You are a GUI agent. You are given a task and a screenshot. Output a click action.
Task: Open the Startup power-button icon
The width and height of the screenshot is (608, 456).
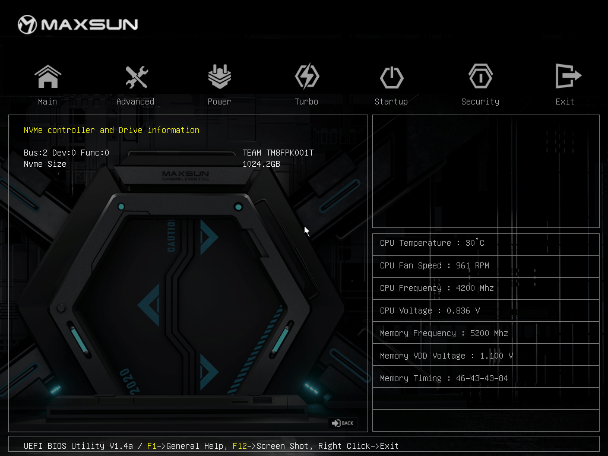tap(391, 77)
